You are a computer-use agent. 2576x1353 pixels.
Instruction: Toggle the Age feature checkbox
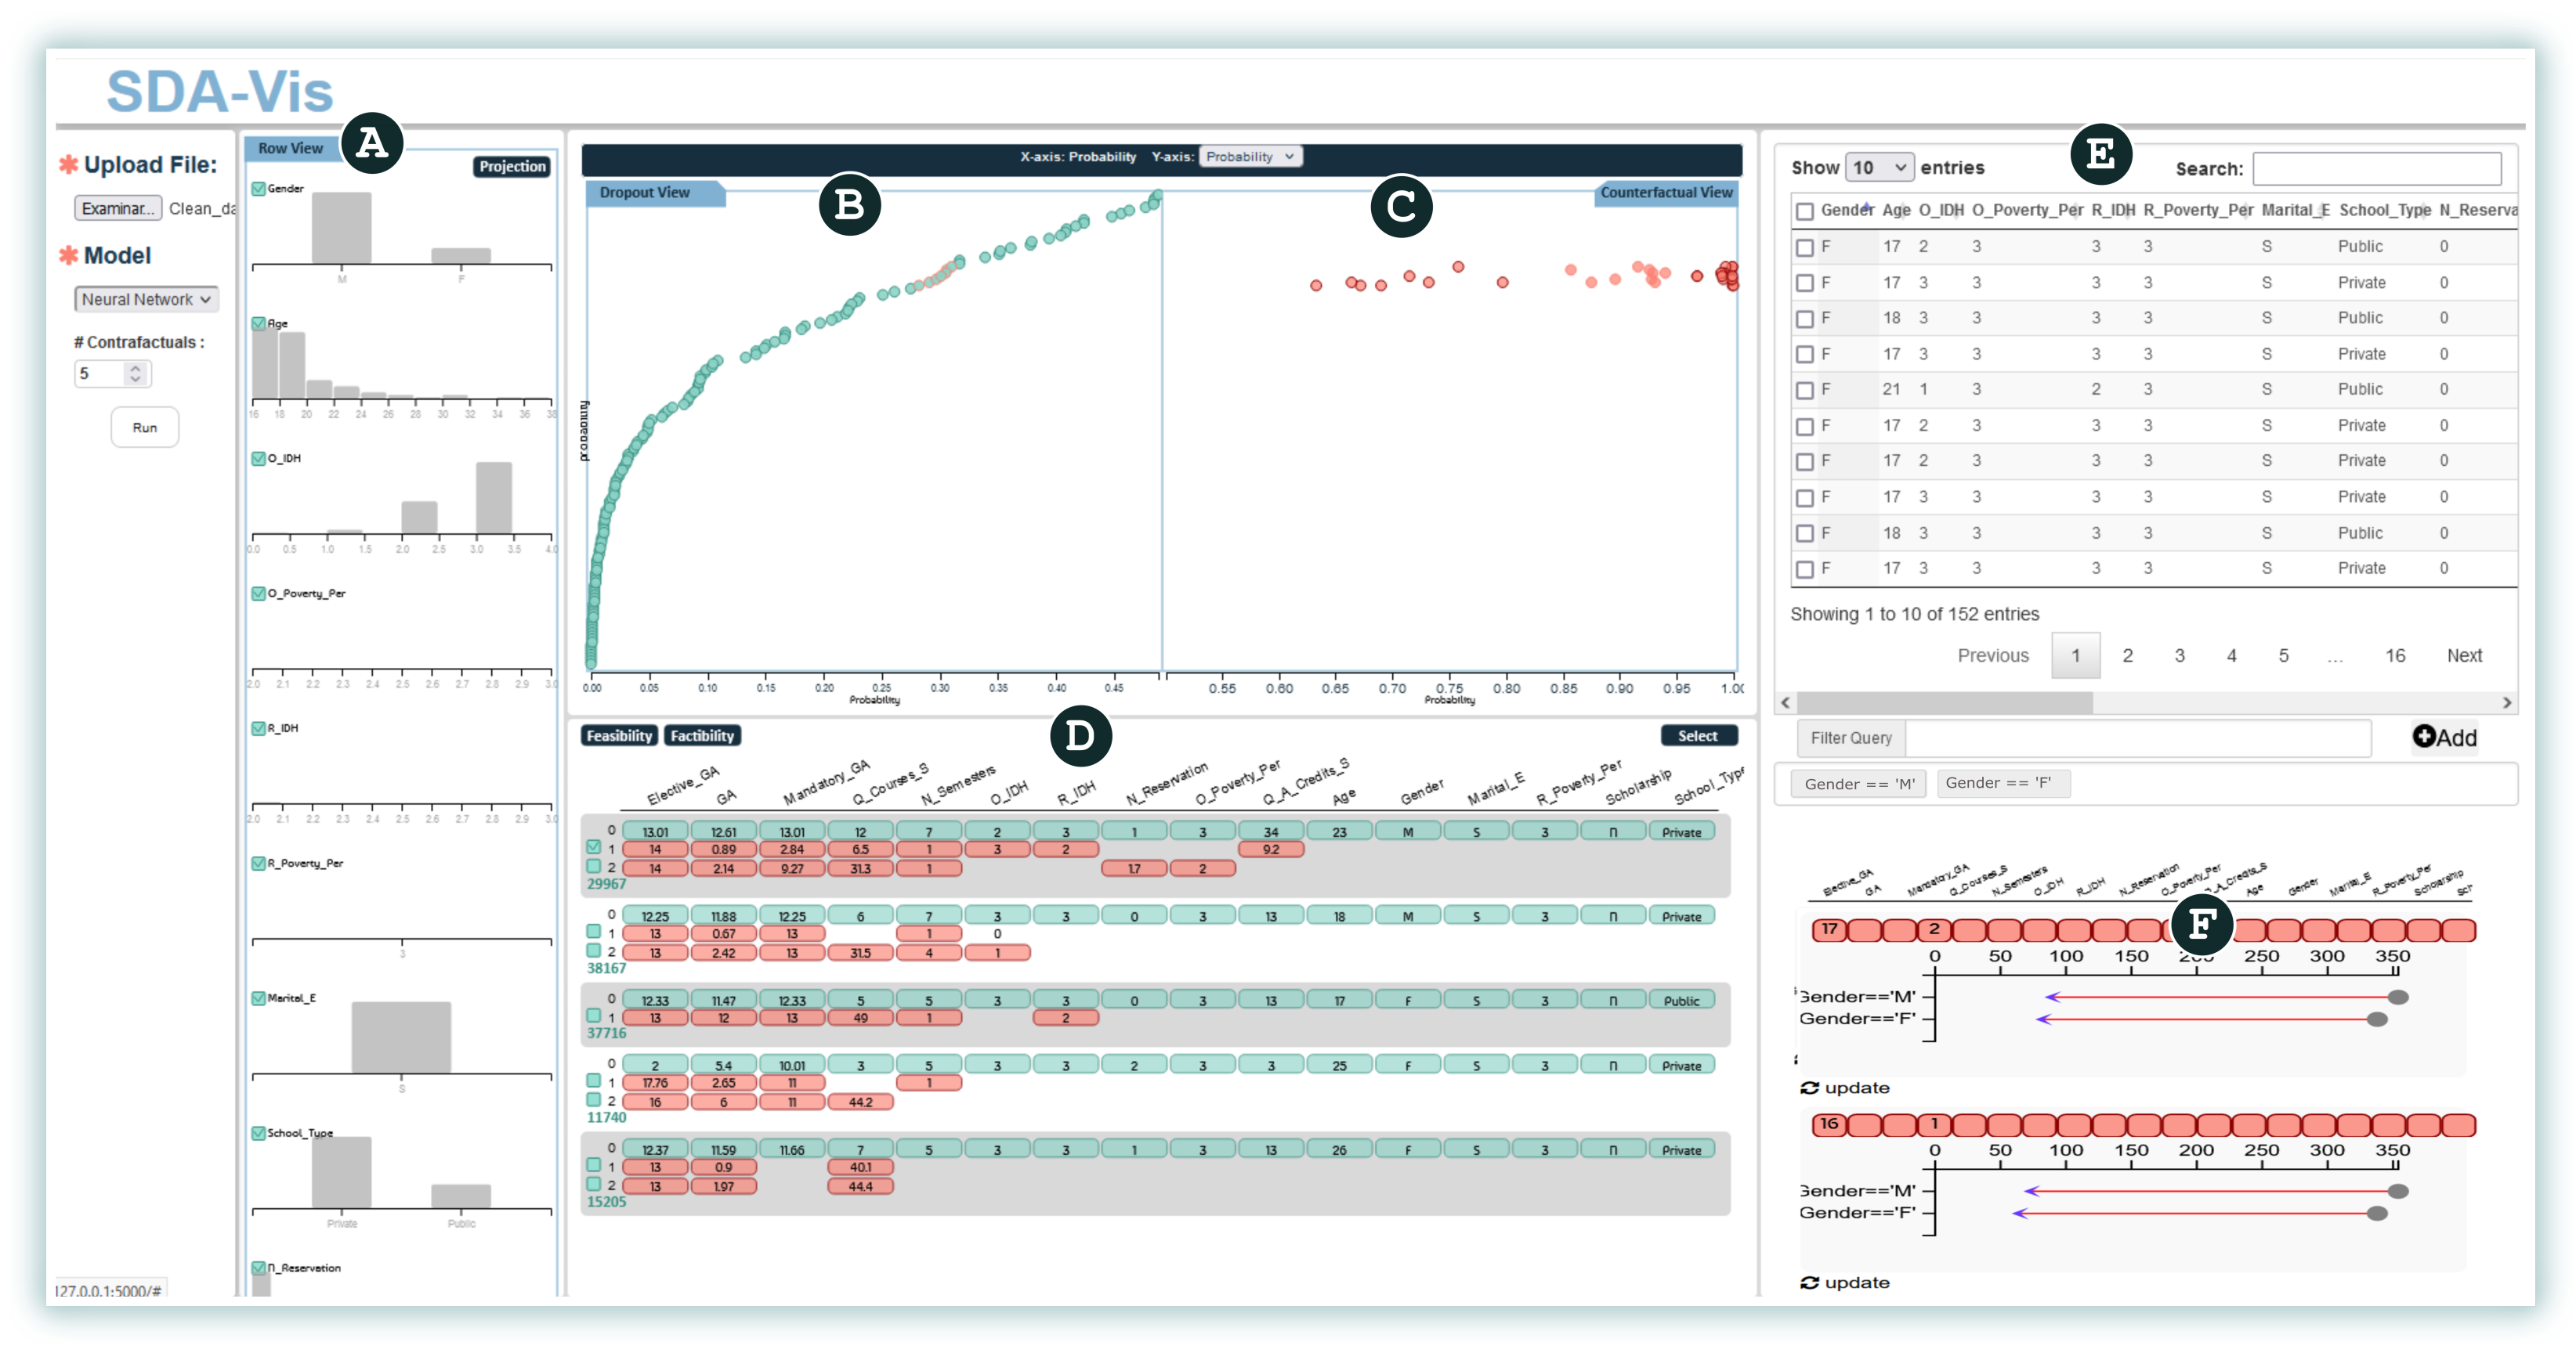click(x=259, y=323)
